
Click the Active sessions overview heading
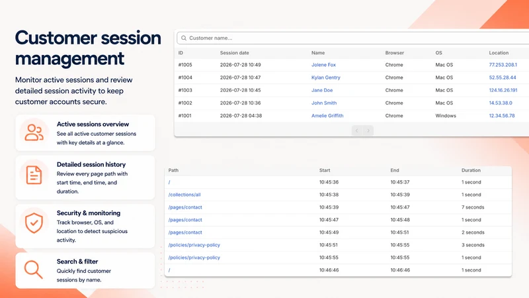point(93,124)
